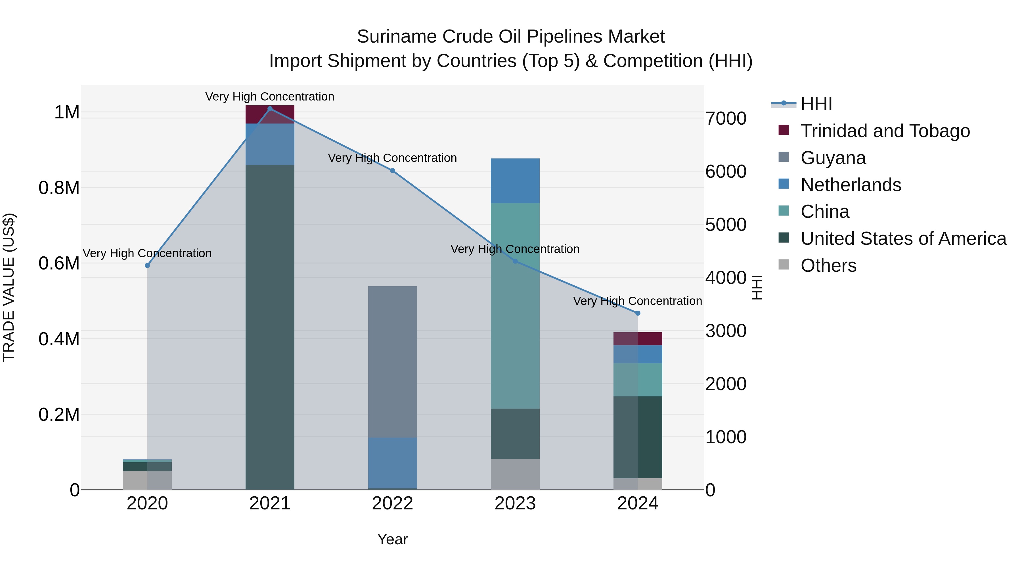The image size is (1022, 575).
Task: Click the 2023 United States bar segment
Action: 515,434
